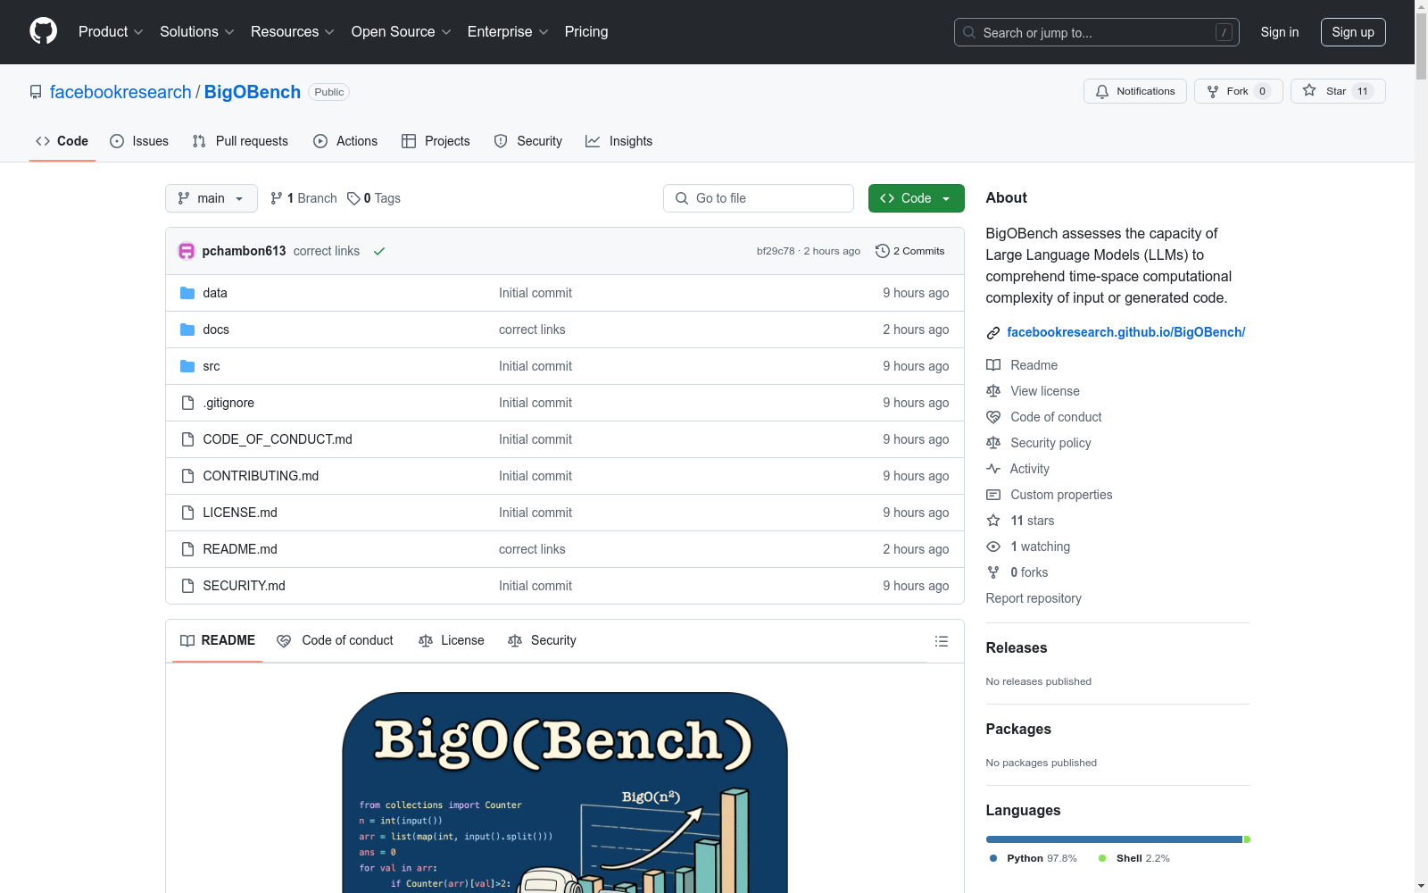Open the main branch selector dropdown
Viewport: 1428px width, 893px height.
coord(212,198)
